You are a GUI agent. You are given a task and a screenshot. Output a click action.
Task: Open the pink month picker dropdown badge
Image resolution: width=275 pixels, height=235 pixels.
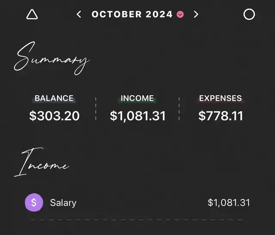click(180, 15)
